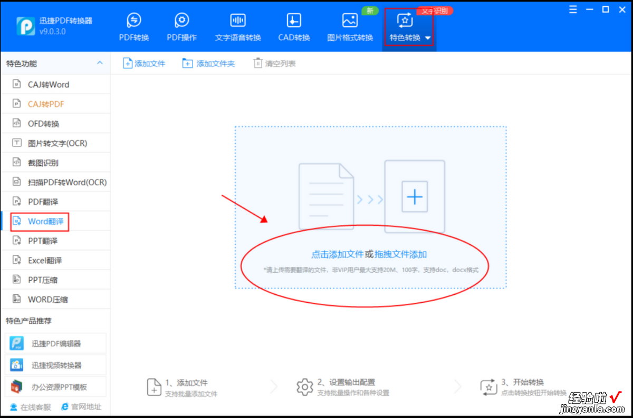Open the PDF转换 tab icon
The image size is (633, 418).
coord(134,20)
